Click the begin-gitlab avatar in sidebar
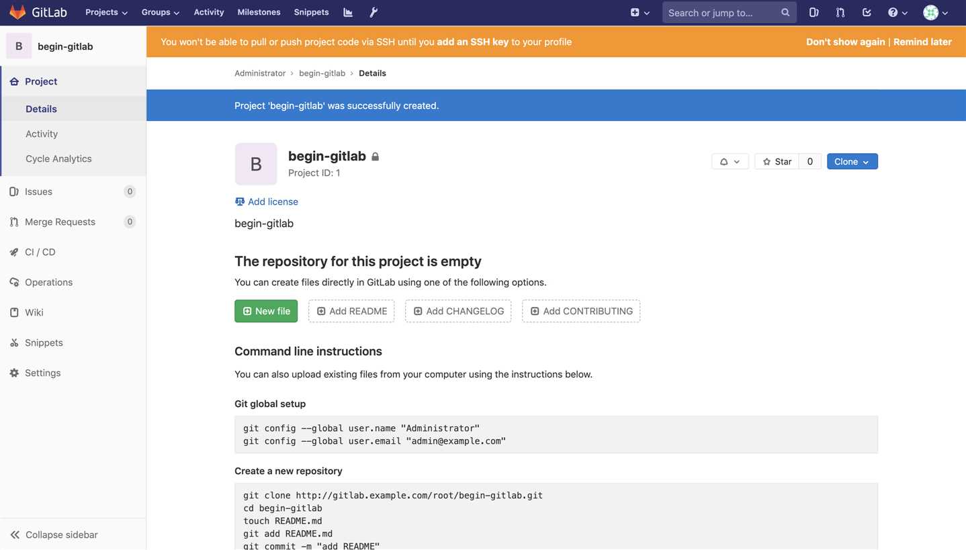966x550 pixels. [x=19, y=46]
